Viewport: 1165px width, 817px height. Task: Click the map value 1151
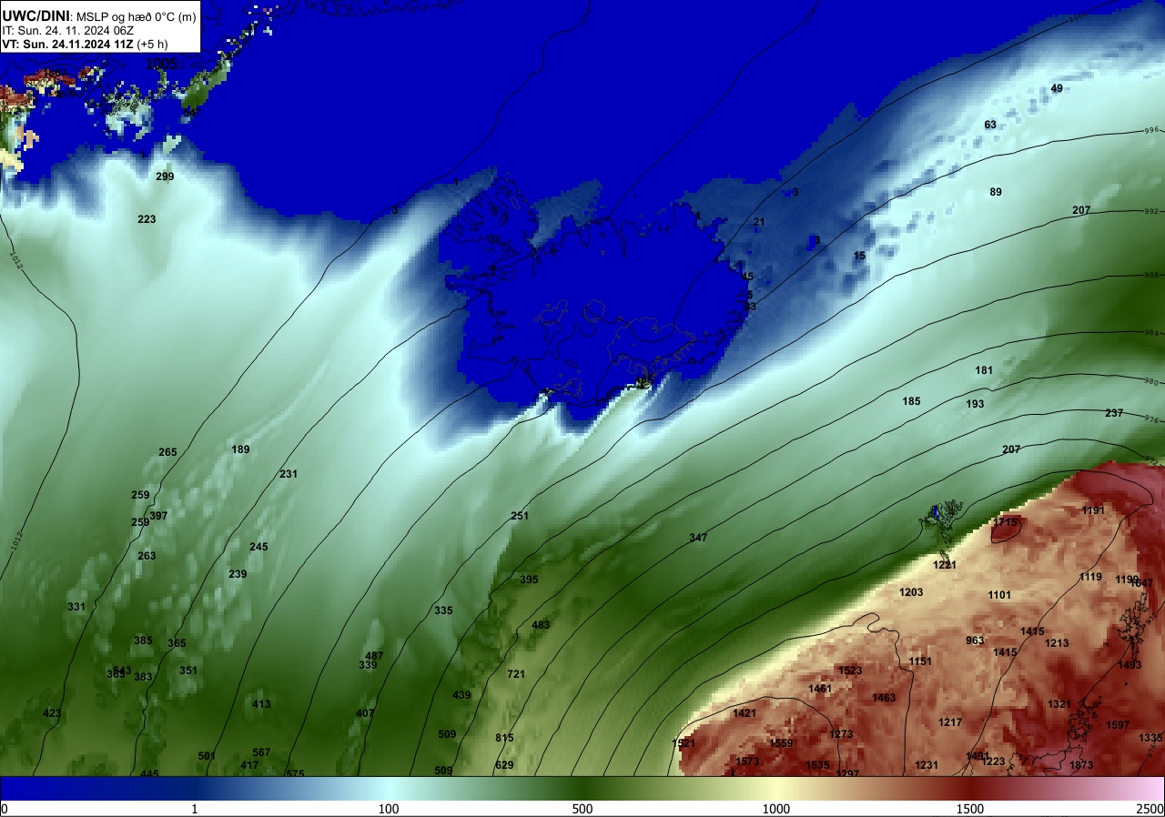(x=920, y=661)
